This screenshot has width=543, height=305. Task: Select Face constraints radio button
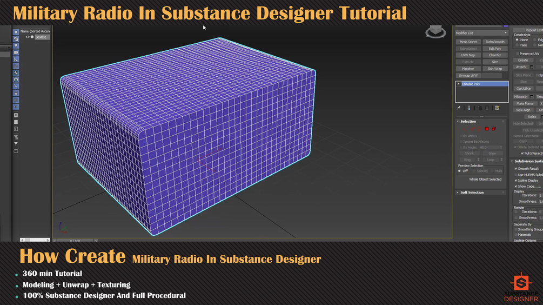point(517,45)
